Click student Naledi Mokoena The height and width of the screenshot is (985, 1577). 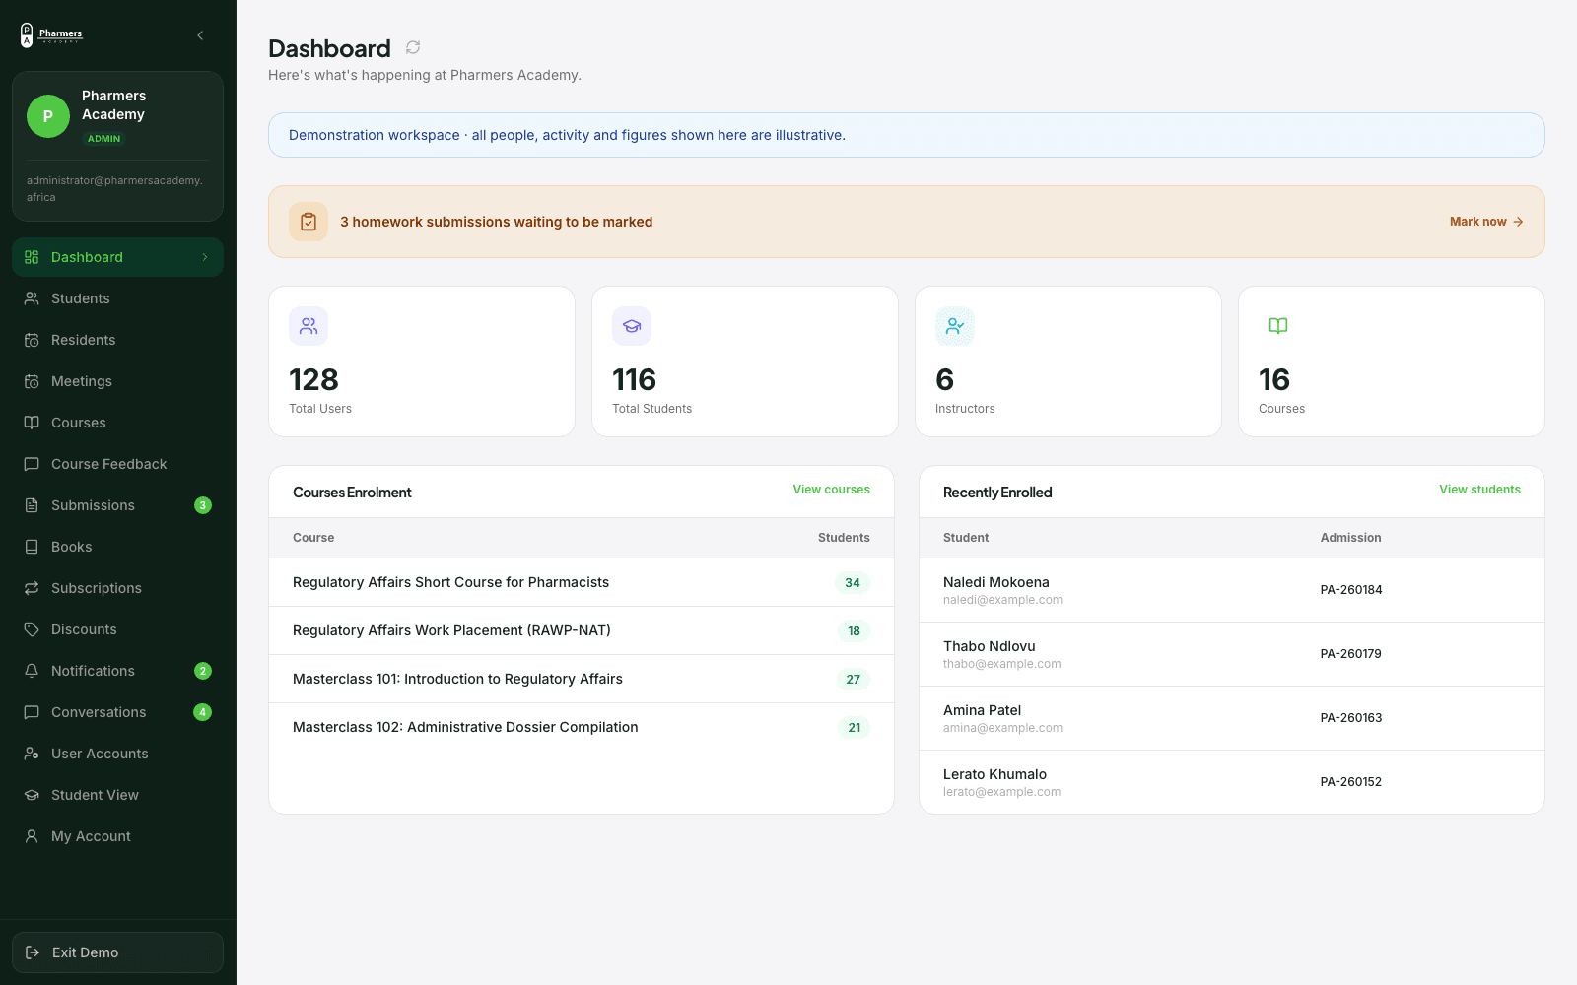[x=996, y=582]
